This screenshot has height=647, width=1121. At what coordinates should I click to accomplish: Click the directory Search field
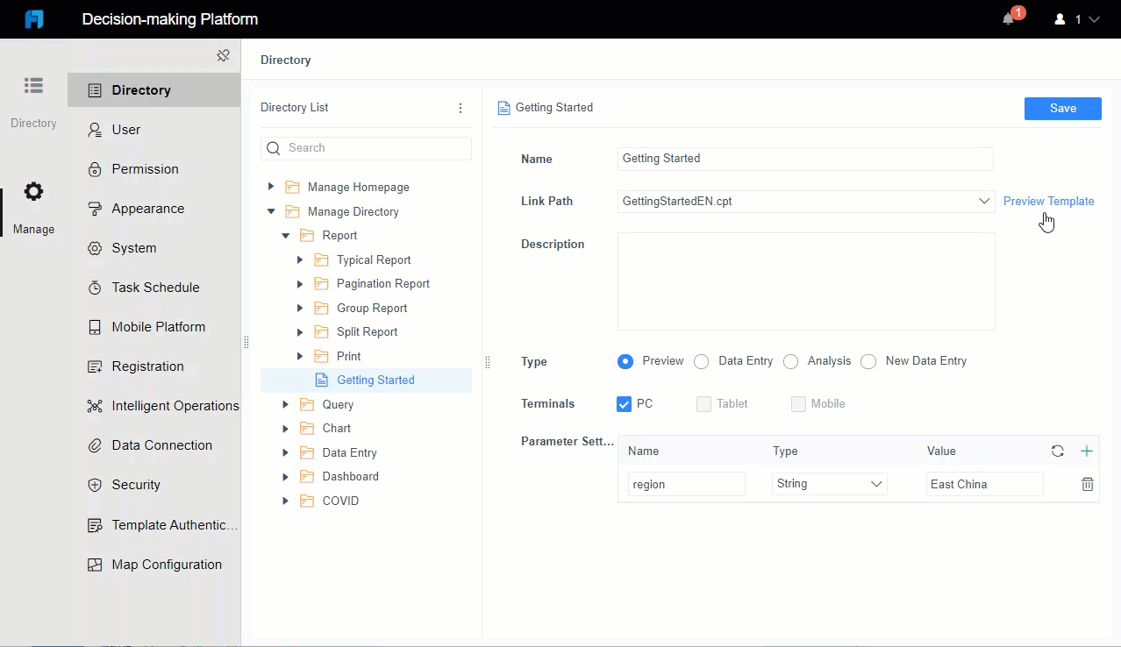[x=366, y=148]
